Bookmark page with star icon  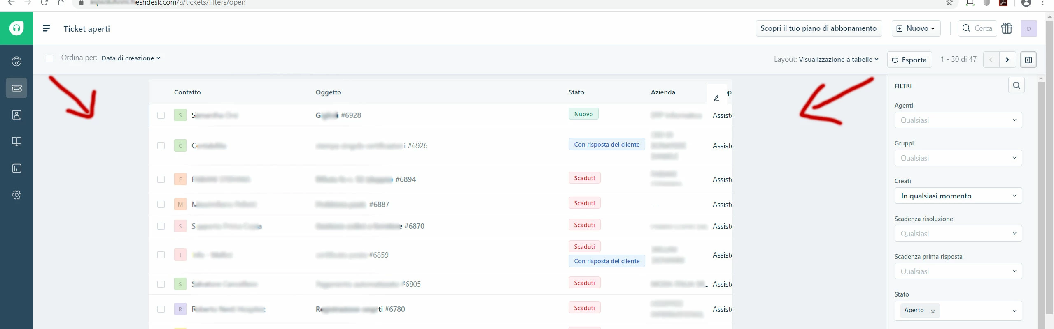pos(949,2)
